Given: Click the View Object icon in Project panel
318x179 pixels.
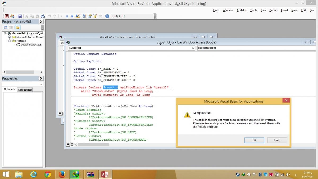Looking at the screenshot, I should (11, 27).
